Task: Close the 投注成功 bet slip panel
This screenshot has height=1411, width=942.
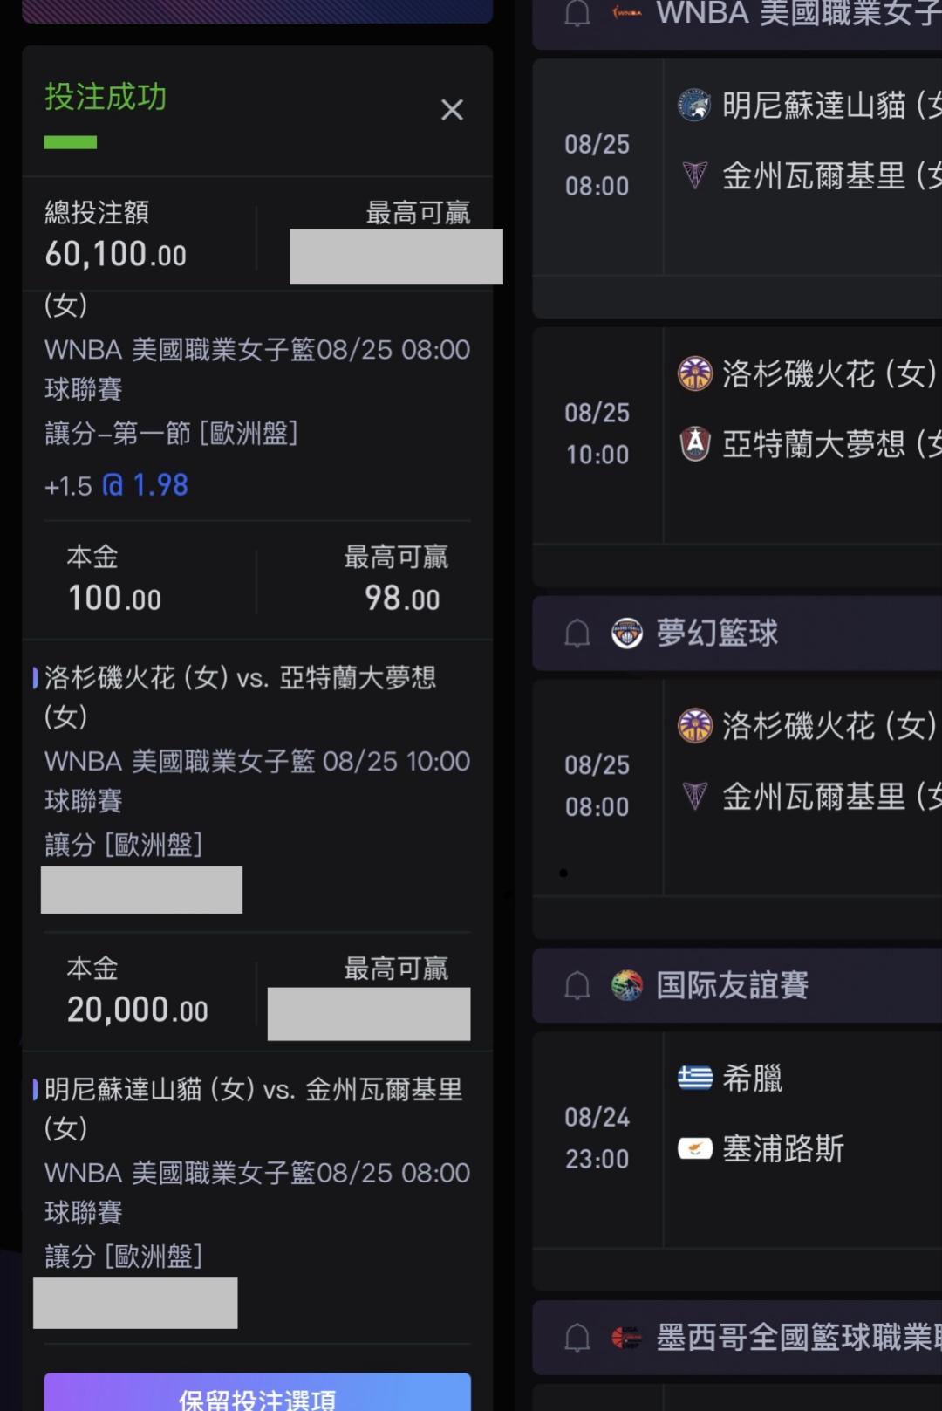Action: (452, 110)
